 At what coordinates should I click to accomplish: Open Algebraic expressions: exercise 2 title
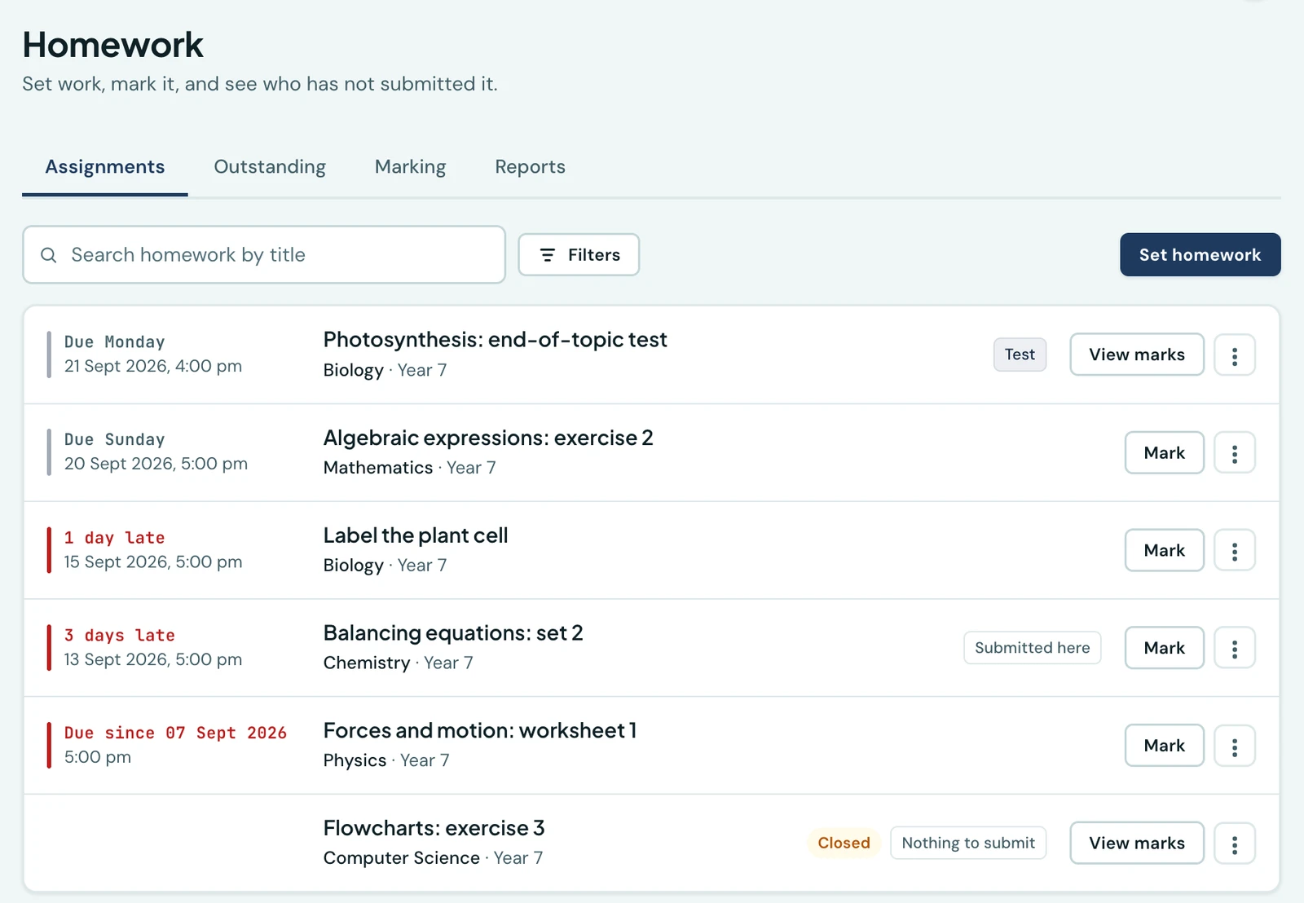pyautogui.click(x=488, y=438)
